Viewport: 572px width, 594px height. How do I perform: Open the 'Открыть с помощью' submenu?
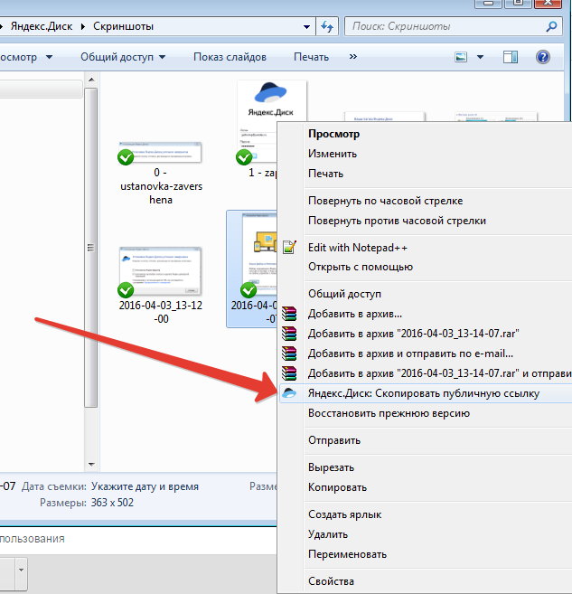point(426,267)
